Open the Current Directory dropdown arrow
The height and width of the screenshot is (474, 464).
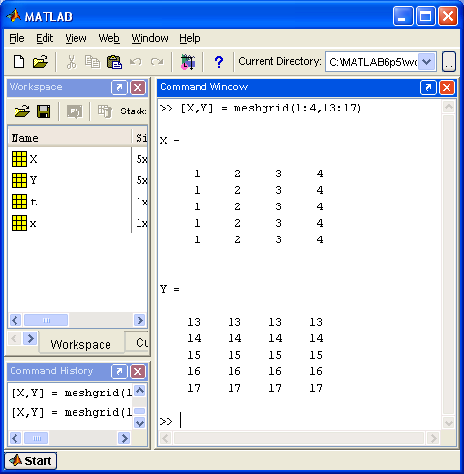427,61
